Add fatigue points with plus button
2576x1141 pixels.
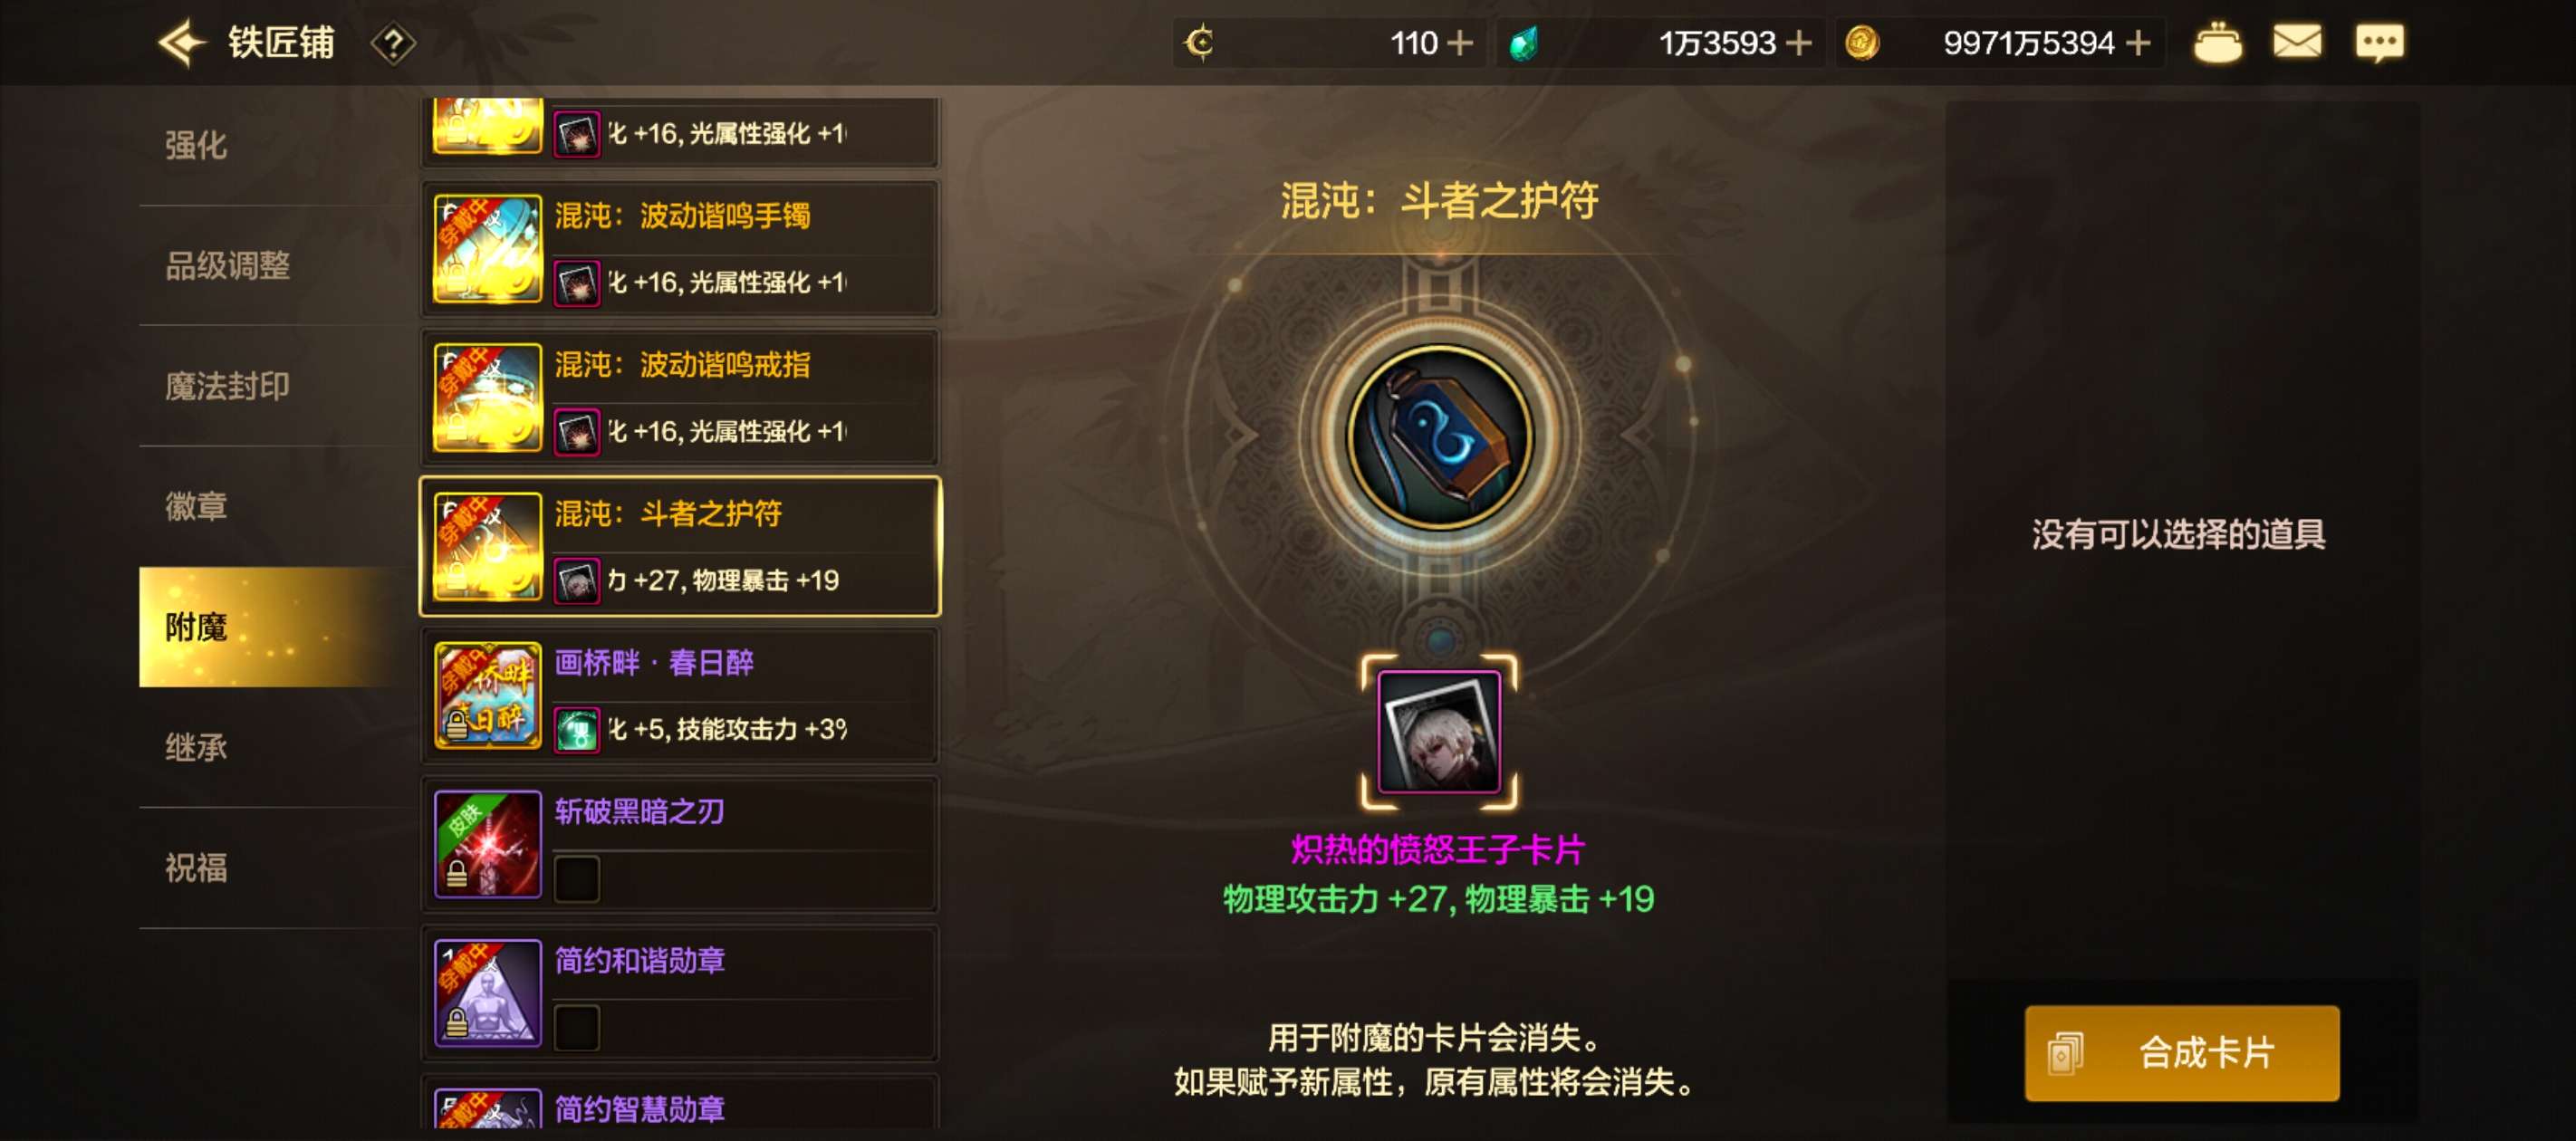(1460, 43)
